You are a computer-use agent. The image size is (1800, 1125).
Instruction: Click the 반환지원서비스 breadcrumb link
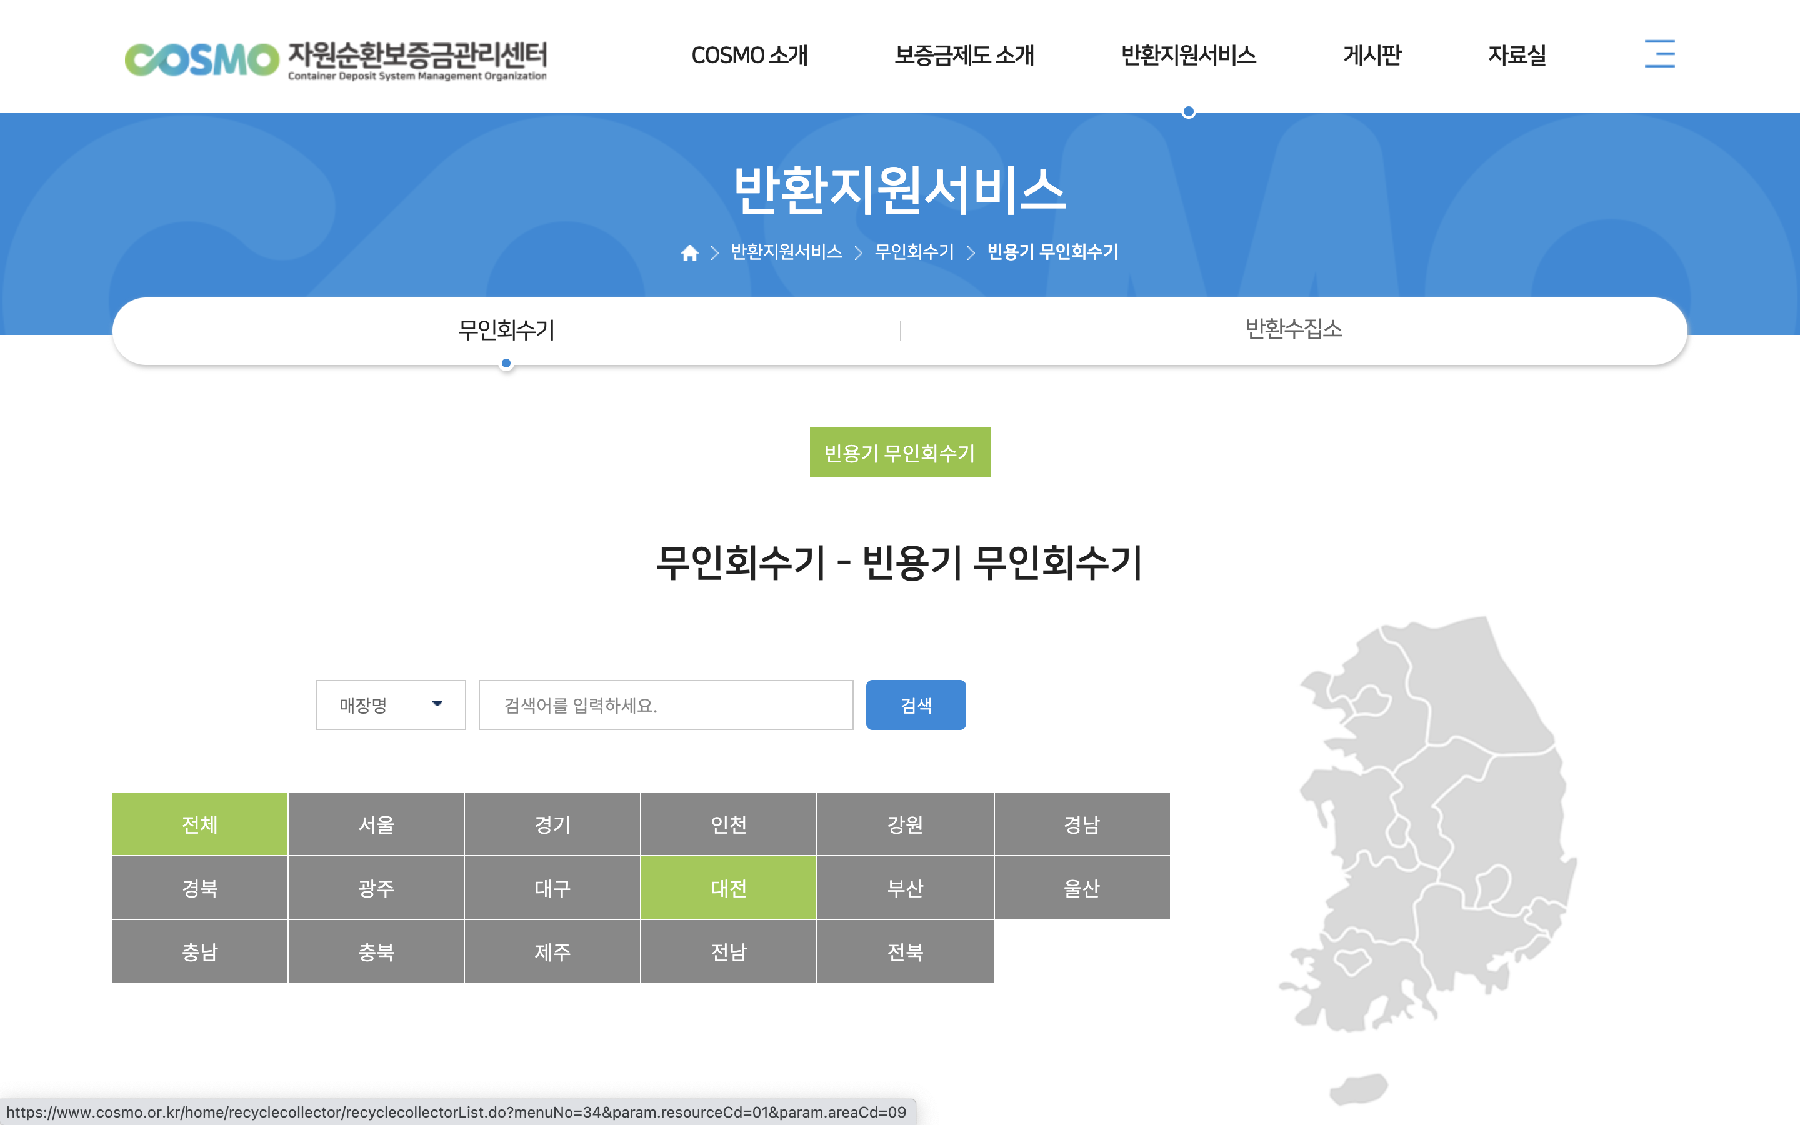786,252
